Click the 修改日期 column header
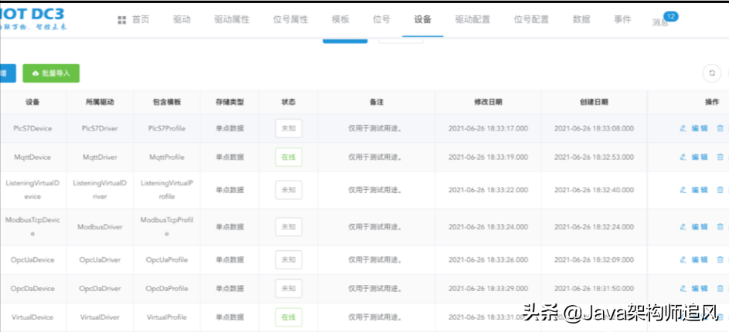Image resolution: width=729 pixels, height=332 pixels. (488, 102)
